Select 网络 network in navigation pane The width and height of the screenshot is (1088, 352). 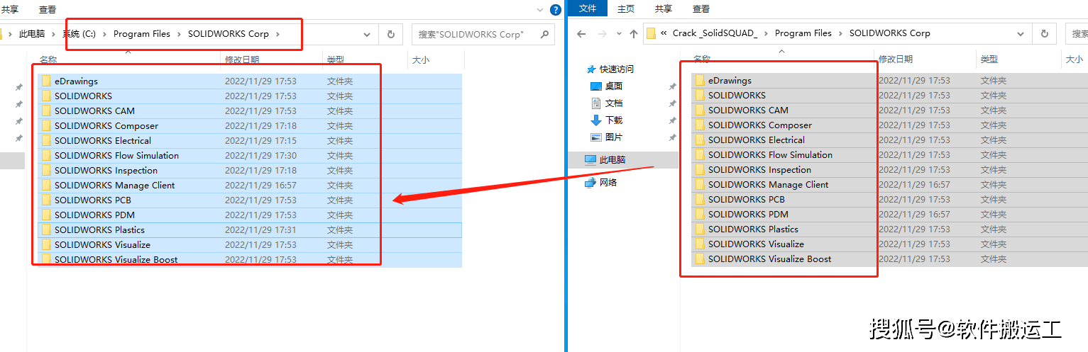tap(608, 183)
